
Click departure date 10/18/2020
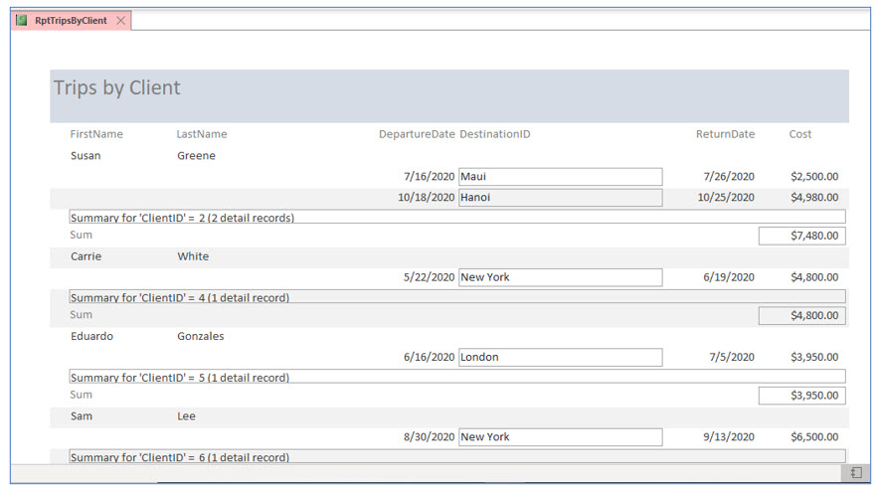(427, 197)
